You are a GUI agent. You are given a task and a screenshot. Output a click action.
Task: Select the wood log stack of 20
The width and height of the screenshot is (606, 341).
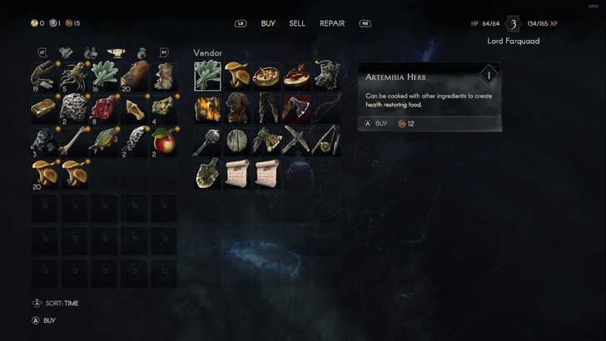(x=134, y=76)
